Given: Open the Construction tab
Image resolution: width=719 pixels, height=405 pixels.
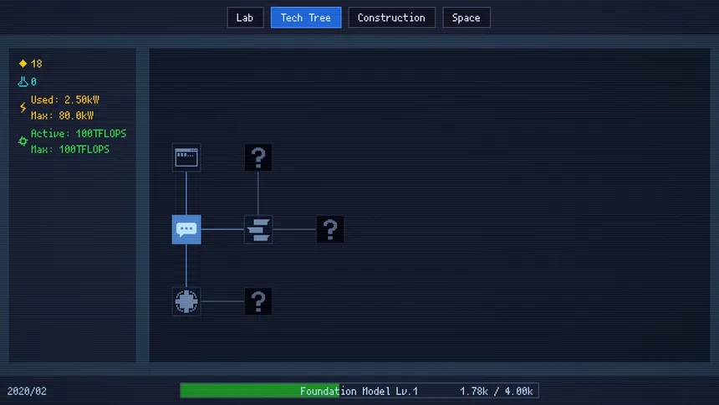Looking at the screenshot, I should pyautogui.click(x=391, y=18).
